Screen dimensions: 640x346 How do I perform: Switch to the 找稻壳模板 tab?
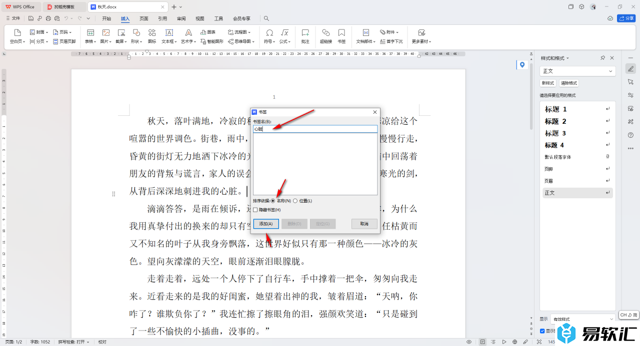(64, 7)
